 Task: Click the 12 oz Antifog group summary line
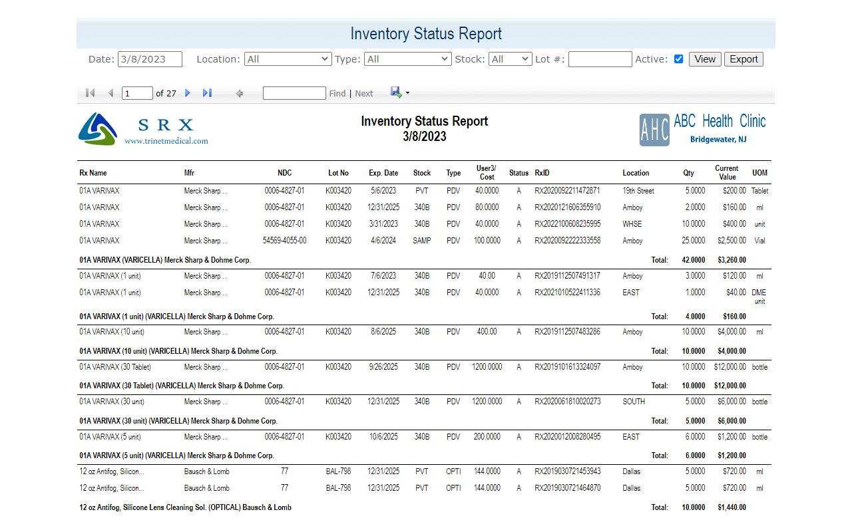(185, 507)
